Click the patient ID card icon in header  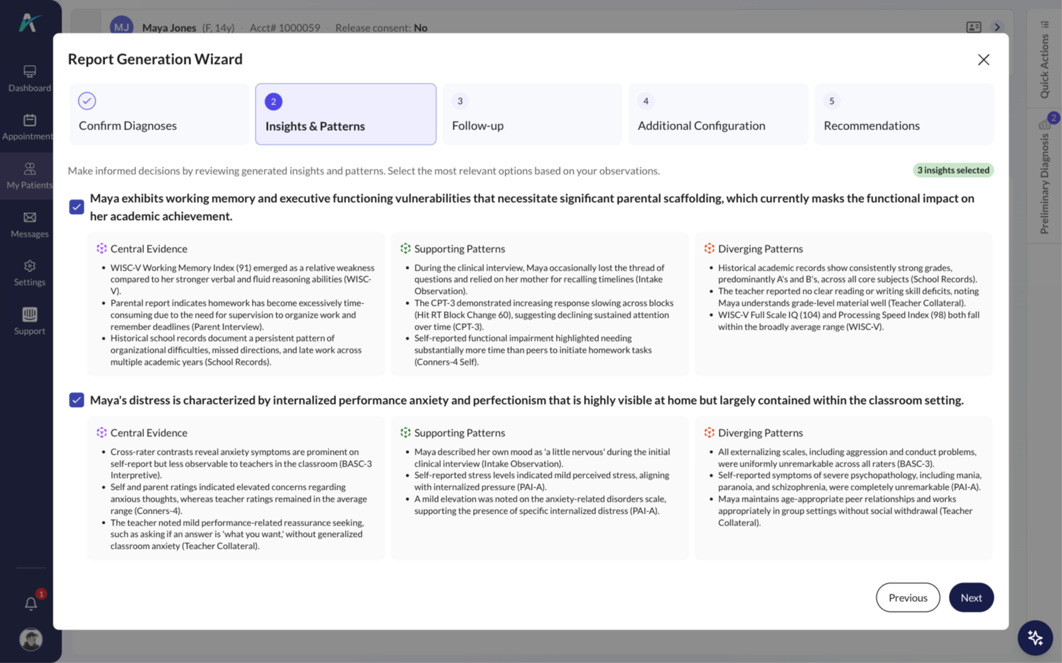(974, 27)
